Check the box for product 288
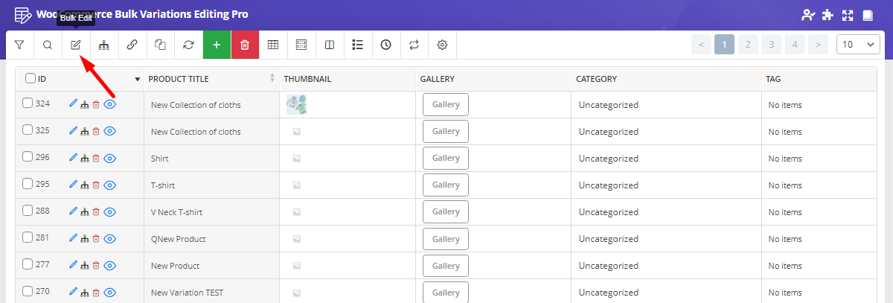 click(28, 211)
